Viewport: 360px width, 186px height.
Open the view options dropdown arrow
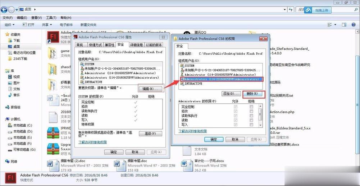click(x=335, y=24)
